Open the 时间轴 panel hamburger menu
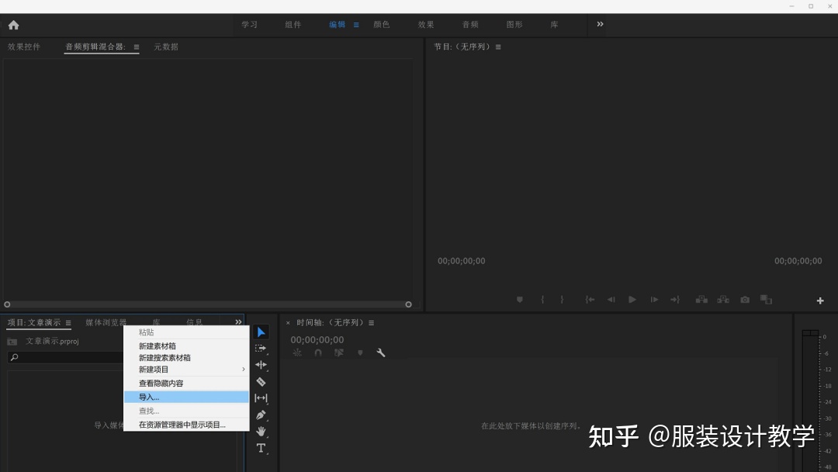Image resolution: width=838 pixels, height=472 pixels. click(x=371, y=322)
